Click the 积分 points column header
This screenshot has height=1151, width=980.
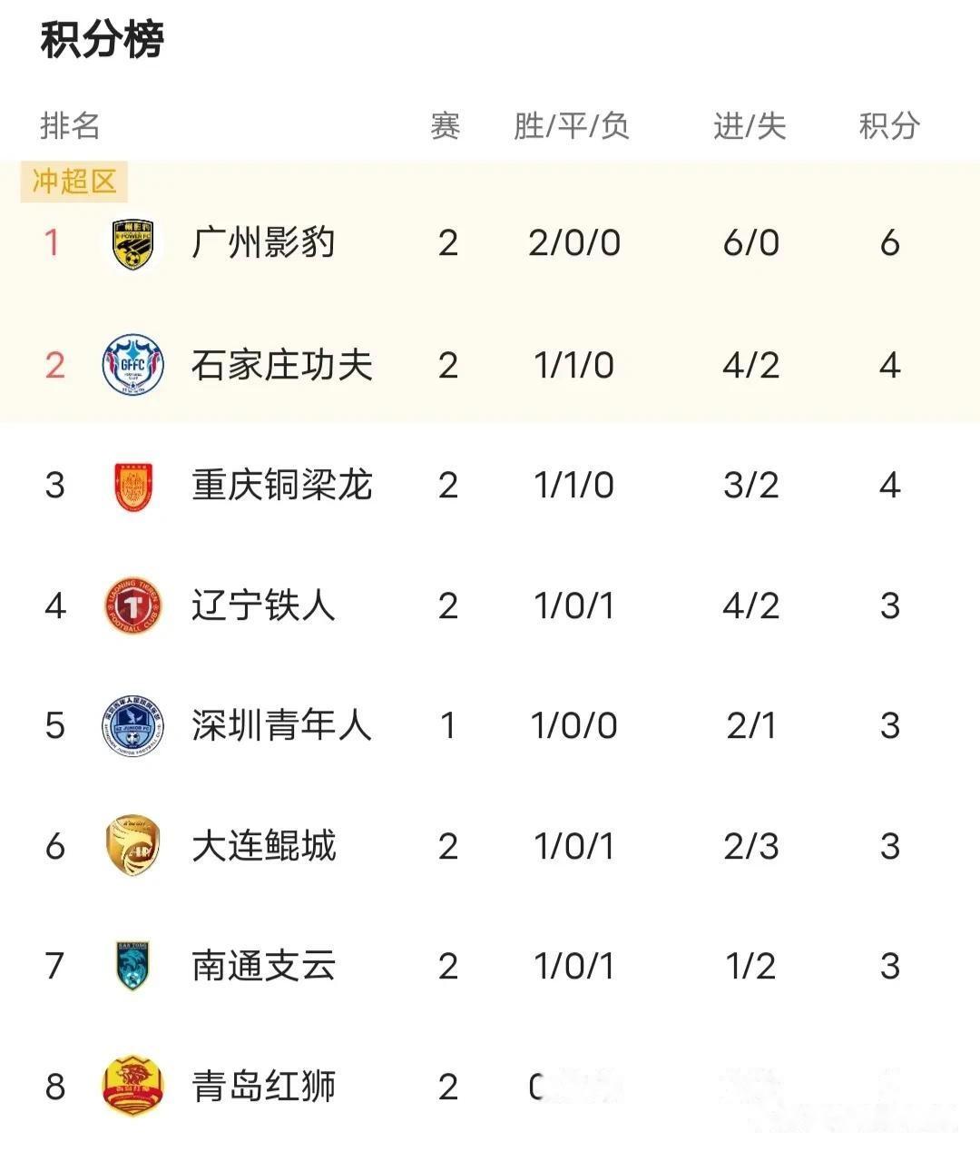[889, 126]
